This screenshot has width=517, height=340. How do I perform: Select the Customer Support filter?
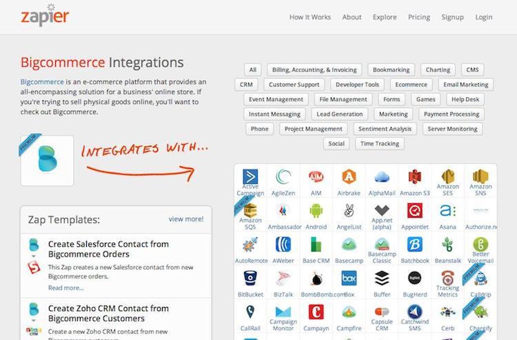pos(294,85)
